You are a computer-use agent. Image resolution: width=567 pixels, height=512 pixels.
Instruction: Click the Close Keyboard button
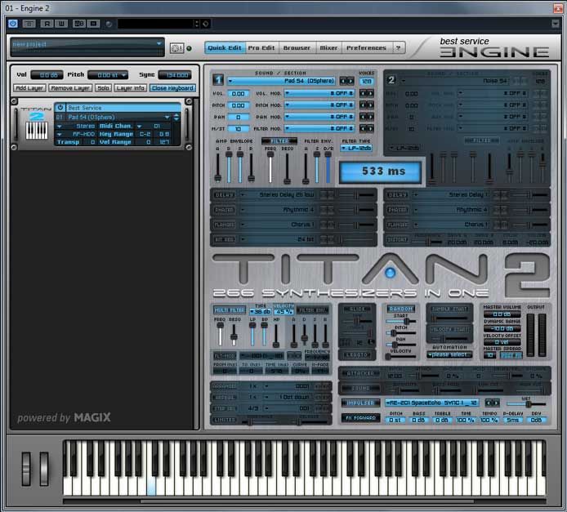point(172,88)
